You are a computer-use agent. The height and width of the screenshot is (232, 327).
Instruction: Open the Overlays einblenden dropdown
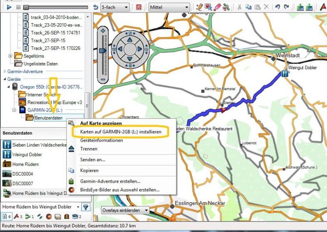click(x=125, y=210)
